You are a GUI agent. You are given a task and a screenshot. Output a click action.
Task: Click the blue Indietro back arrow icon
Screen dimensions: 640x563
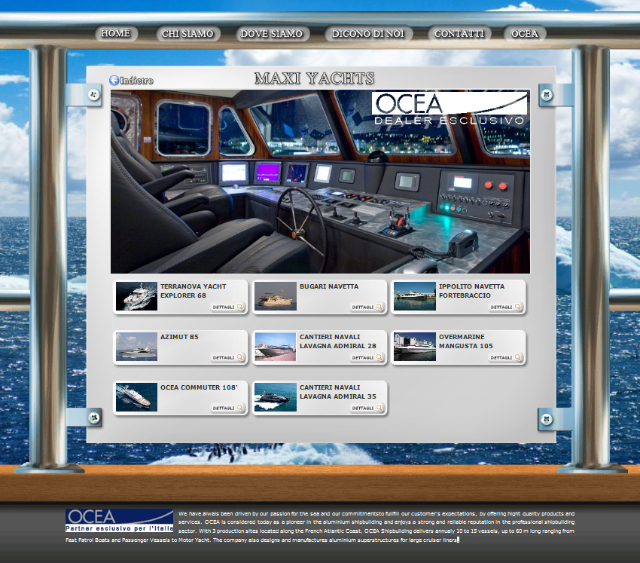114,80
